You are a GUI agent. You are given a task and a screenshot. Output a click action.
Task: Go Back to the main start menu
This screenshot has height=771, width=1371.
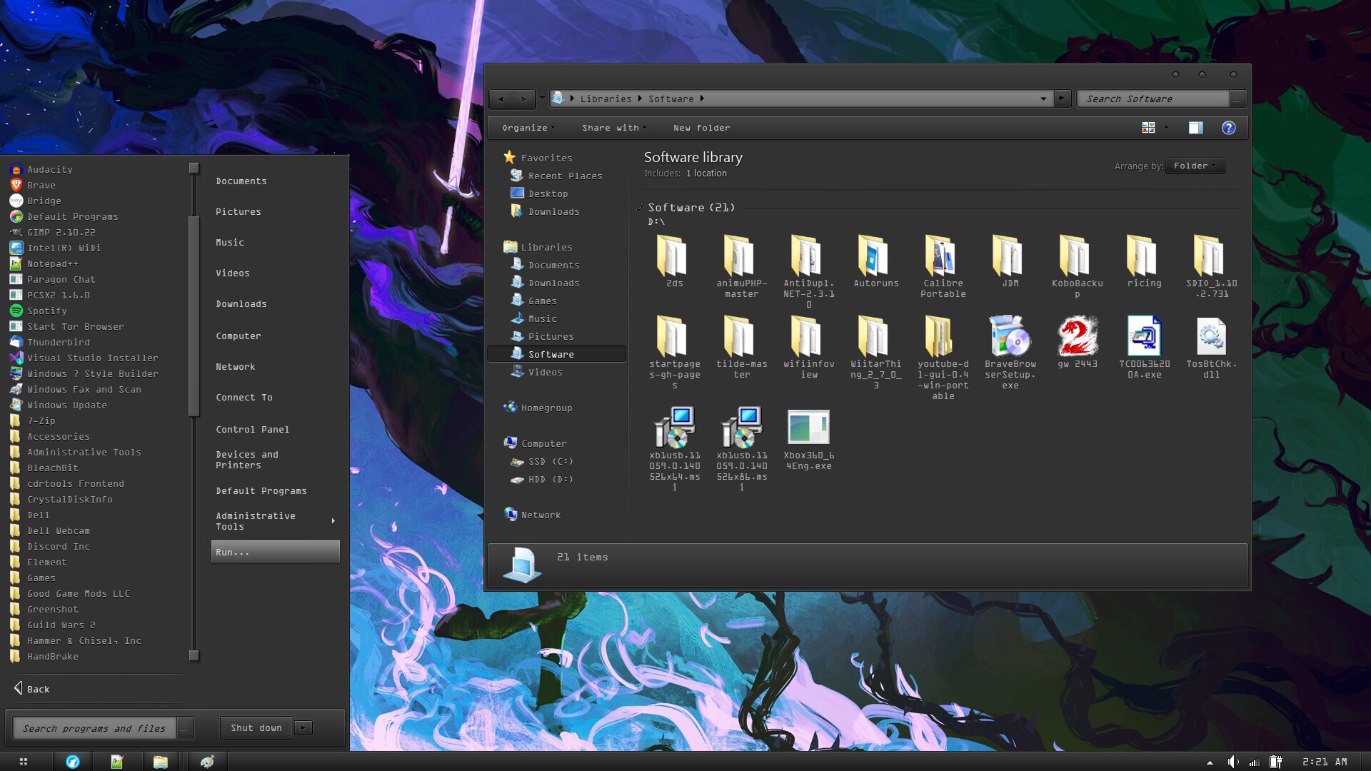[x=32, y=689]
